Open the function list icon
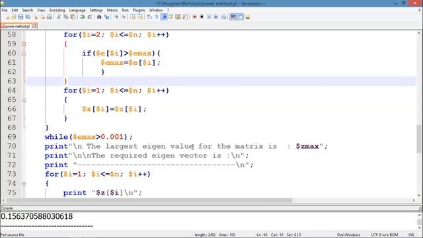Screen dimensions: 423x238 point(185,17)
